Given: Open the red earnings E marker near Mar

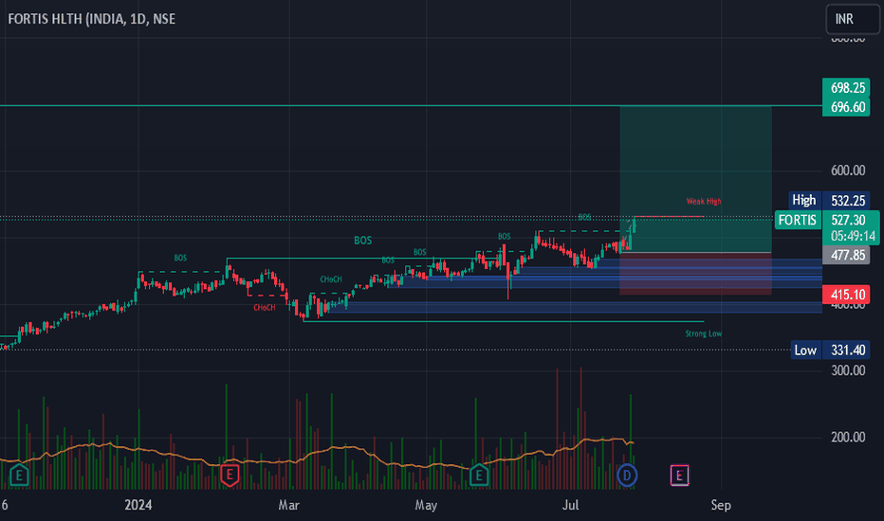Looking at the screenshot, I should point(230,476).
